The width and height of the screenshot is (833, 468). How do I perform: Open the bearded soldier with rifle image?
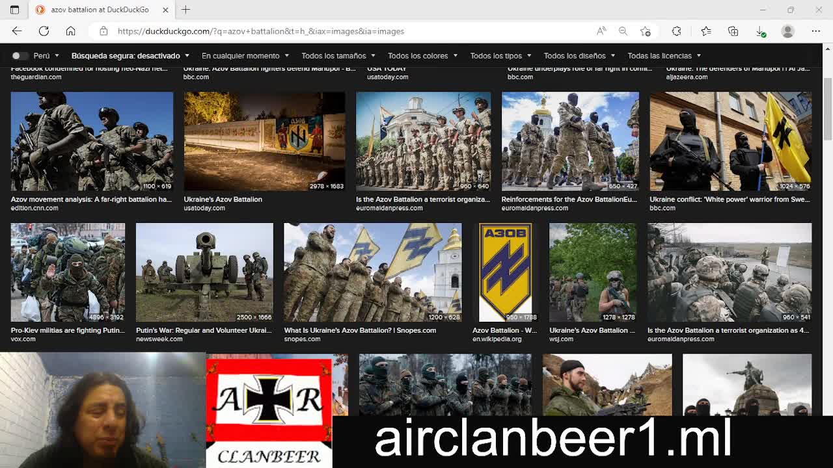tap(607, 385)
